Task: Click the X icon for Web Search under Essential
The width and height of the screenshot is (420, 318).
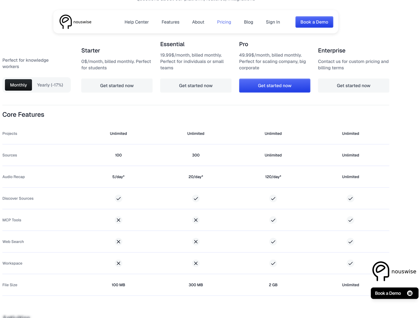Action: click(x=196, y=242)
